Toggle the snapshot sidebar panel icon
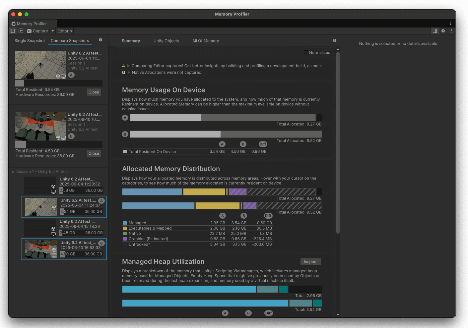Viewport: 468px width, 328px height. pos(12,31)
